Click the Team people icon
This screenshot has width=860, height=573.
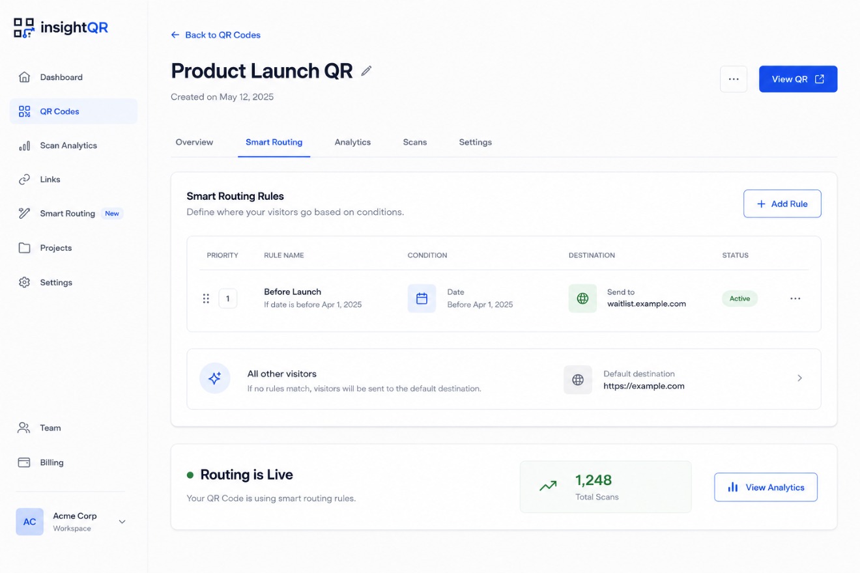(x=24, y=428)
